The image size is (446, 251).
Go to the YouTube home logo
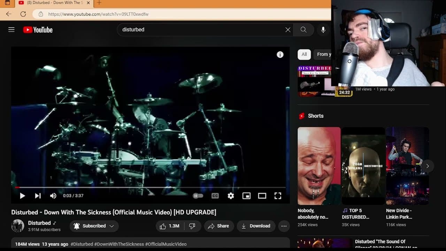tap(38, 30)
